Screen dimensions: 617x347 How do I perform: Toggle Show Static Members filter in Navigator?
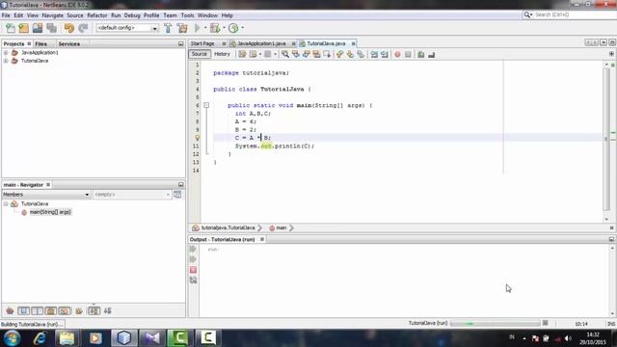[38, 310]
